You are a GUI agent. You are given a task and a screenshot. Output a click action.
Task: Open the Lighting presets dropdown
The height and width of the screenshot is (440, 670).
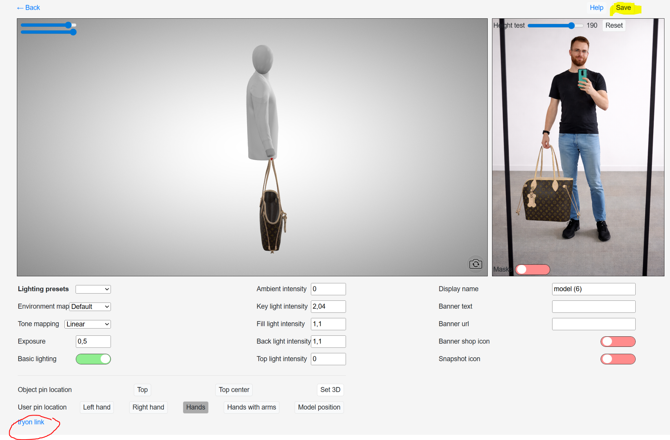click(x=93, y=289)
